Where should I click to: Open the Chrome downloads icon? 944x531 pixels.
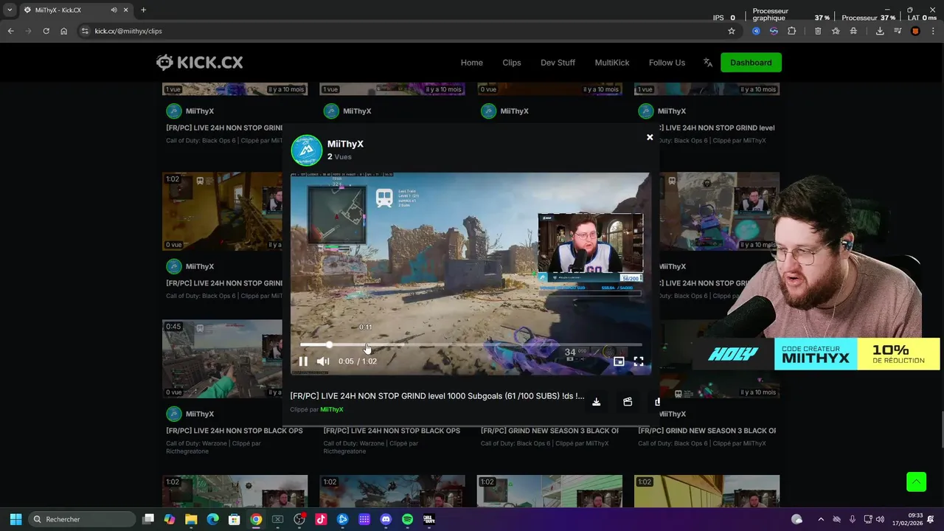coord(880,31)
